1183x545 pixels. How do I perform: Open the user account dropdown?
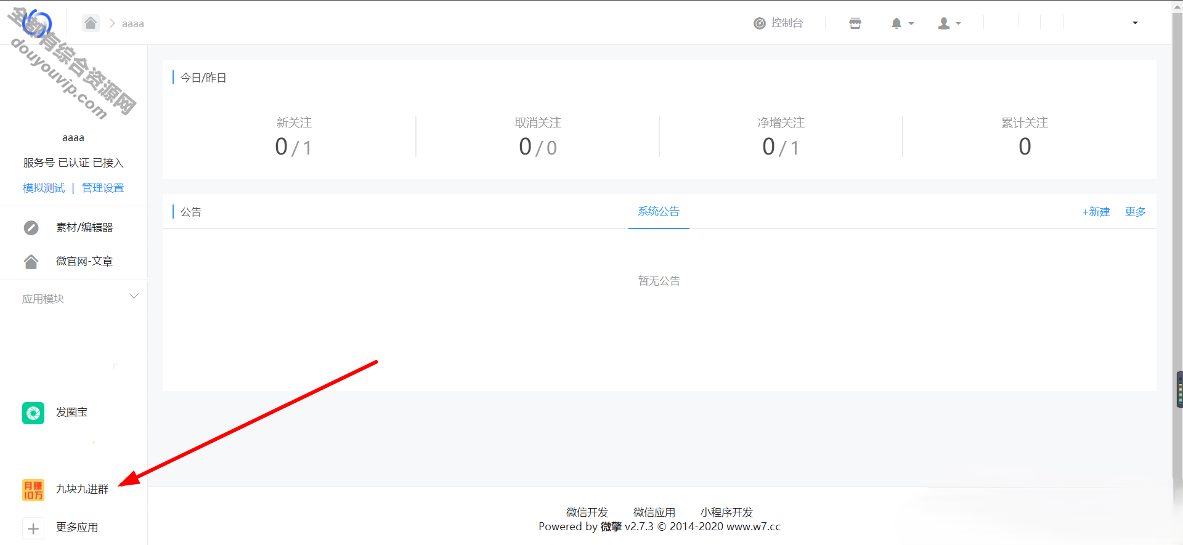coord(949,23)
